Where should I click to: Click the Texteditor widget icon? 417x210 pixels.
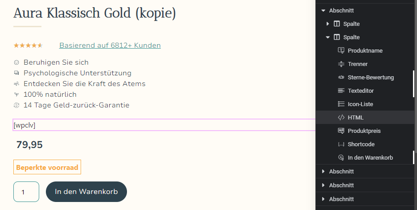(341, 91)
